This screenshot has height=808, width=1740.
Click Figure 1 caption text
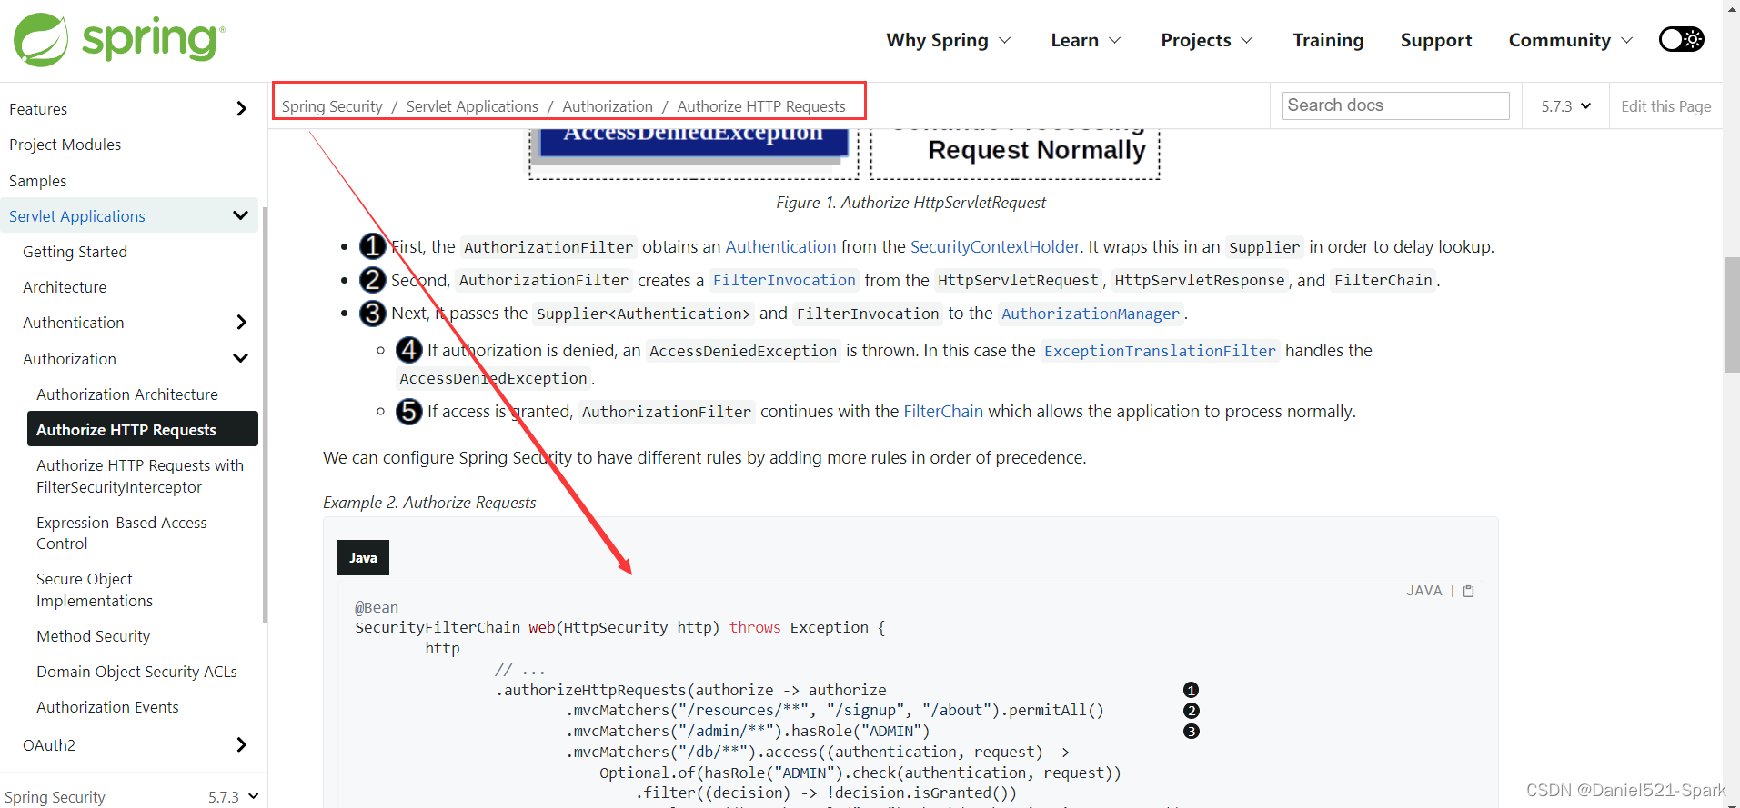coord(910,203)
